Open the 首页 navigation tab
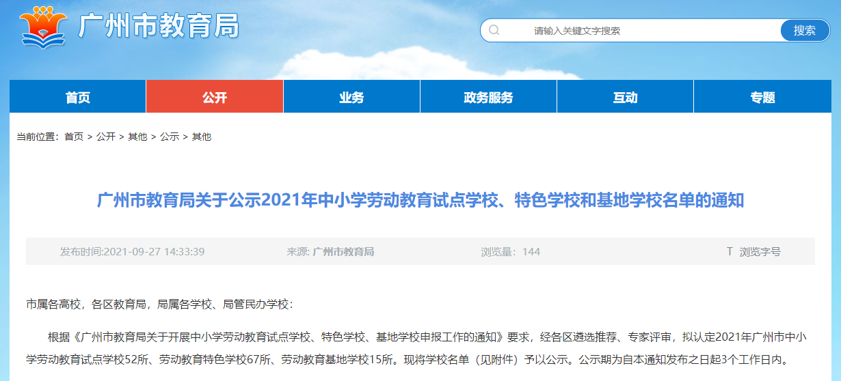Screen dimensions: 841x381 pyautogui.click(x=78, y=97)
